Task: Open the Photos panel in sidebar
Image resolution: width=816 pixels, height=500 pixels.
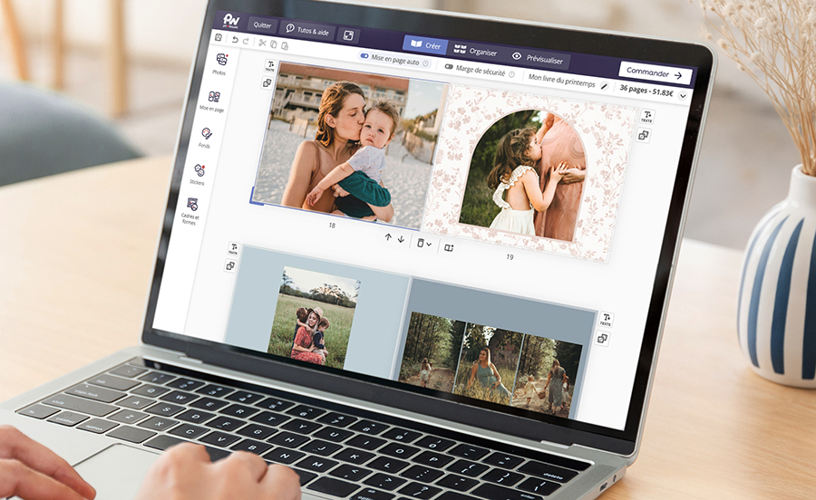Action: [221, 62]
